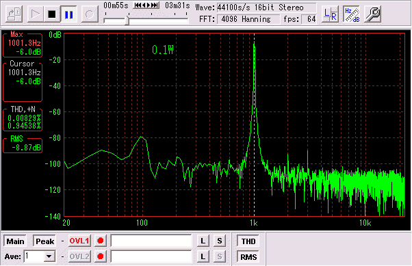Open the Hz/dB axis scale settings icon
The height and width of the screenshot is (266, 412).
coord(352,14)
